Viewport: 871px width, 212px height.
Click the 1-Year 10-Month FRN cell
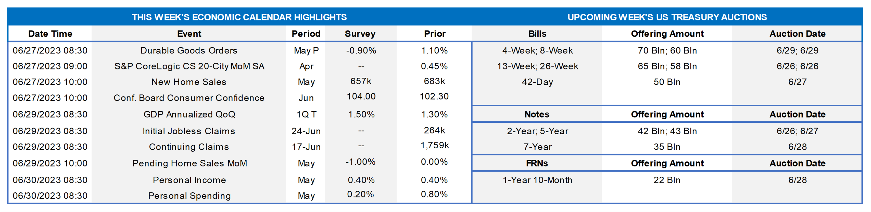coord(538,180)
